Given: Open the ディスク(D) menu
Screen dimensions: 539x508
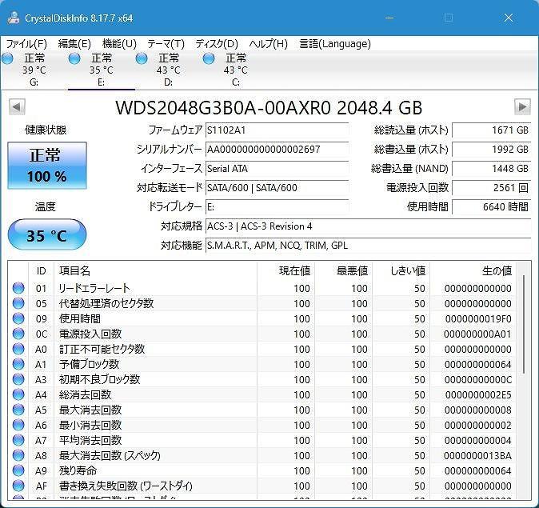Looking at the screenshot, I should (x=217, y=44).
